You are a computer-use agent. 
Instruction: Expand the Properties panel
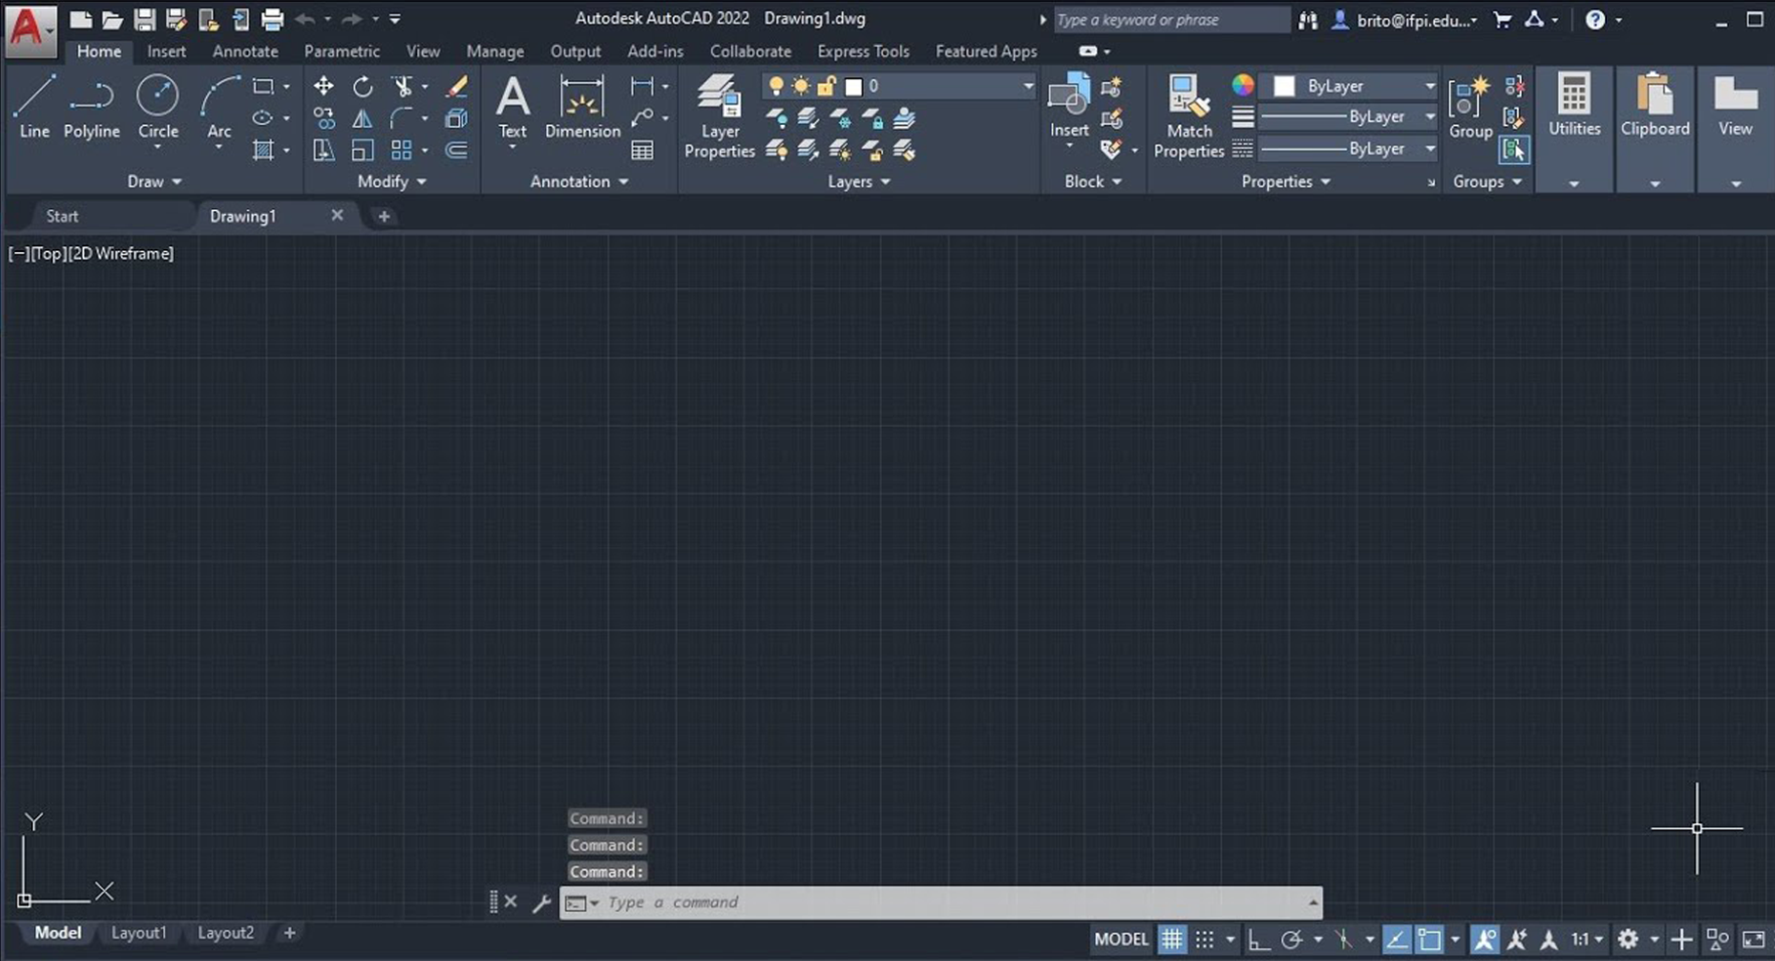(1286, 182)
